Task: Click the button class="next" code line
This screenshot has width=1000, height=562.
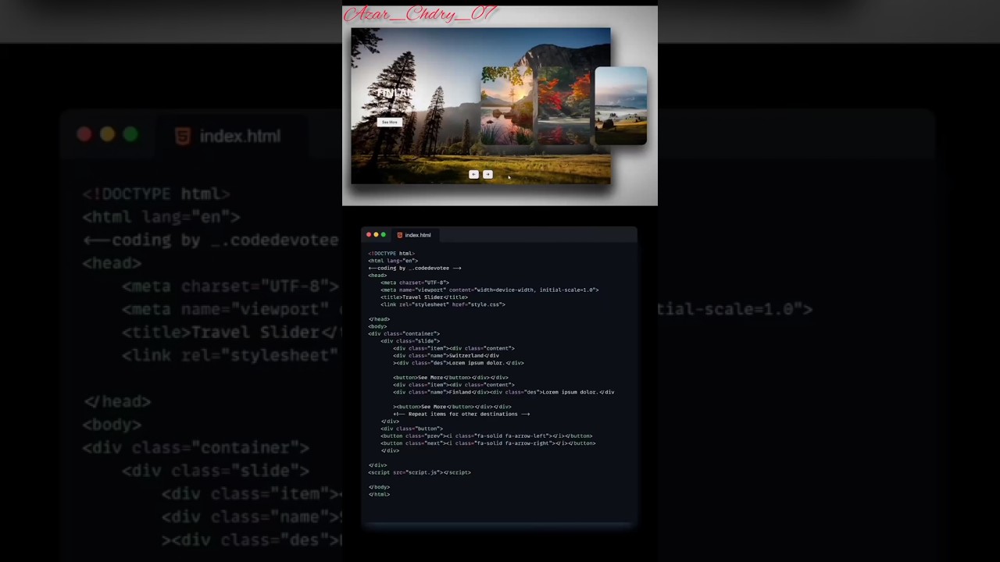Action: (488, 443)
